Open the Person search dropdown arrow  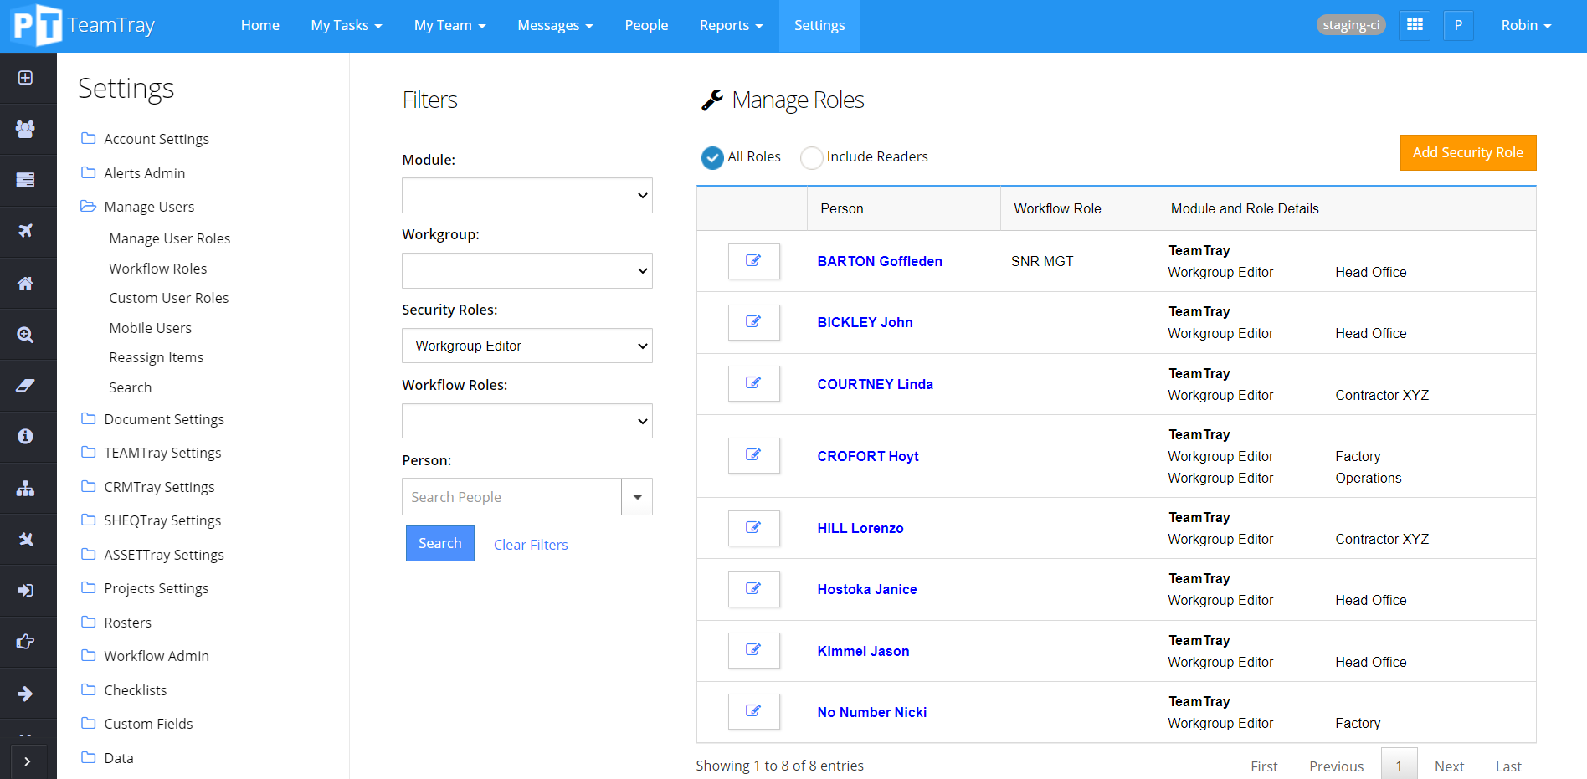637,497
